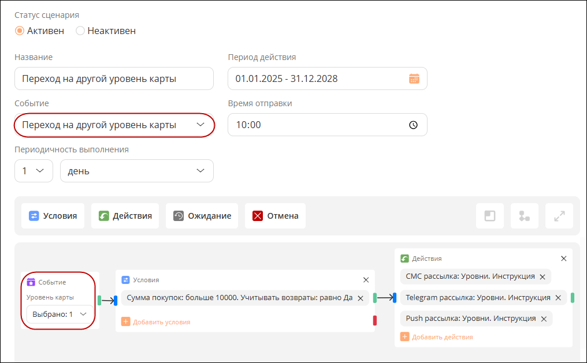The image size is (587, 363).
Task: Click Добавить условия link
Action: coord(156,322)
